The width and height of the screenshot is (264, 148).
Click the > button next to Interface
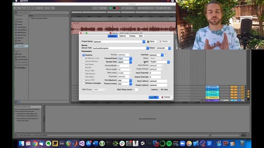click(166, 55)
